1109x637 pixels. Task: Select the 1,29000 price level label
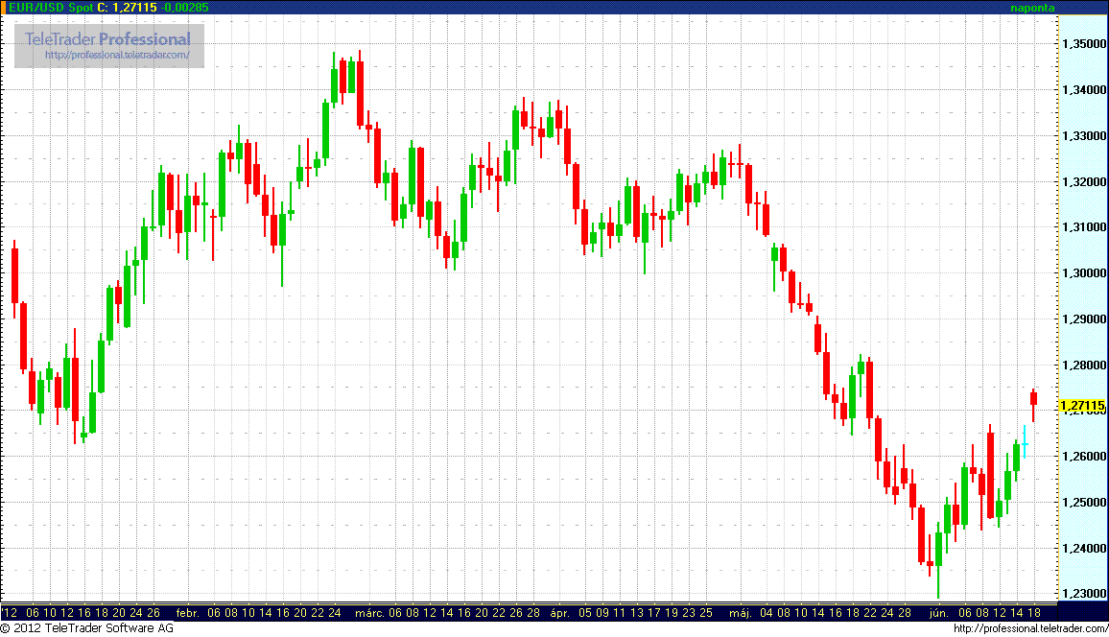(x=1083, y=318)
